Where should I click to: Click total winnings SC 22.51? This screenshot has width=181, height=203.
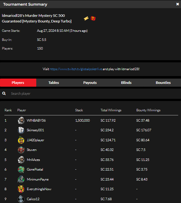point(107,169)
